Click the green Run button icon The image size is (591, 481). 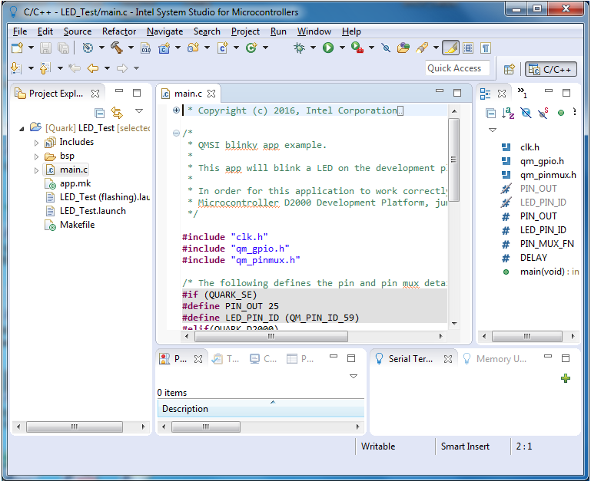[x=328, y=48]
